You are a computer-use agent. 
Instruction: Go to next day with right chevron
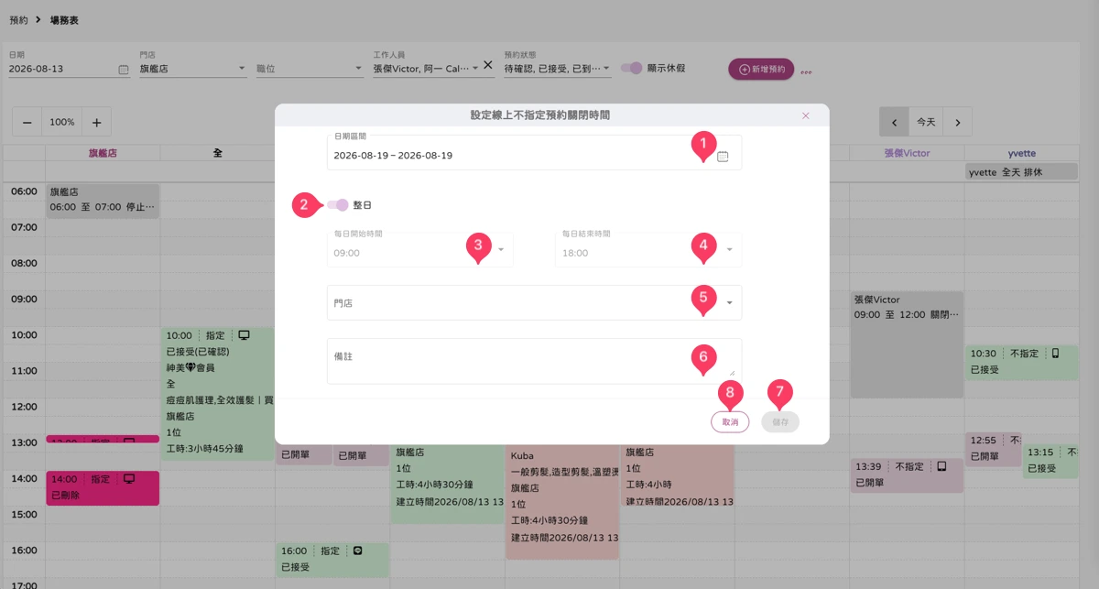[x=957, y=122]
